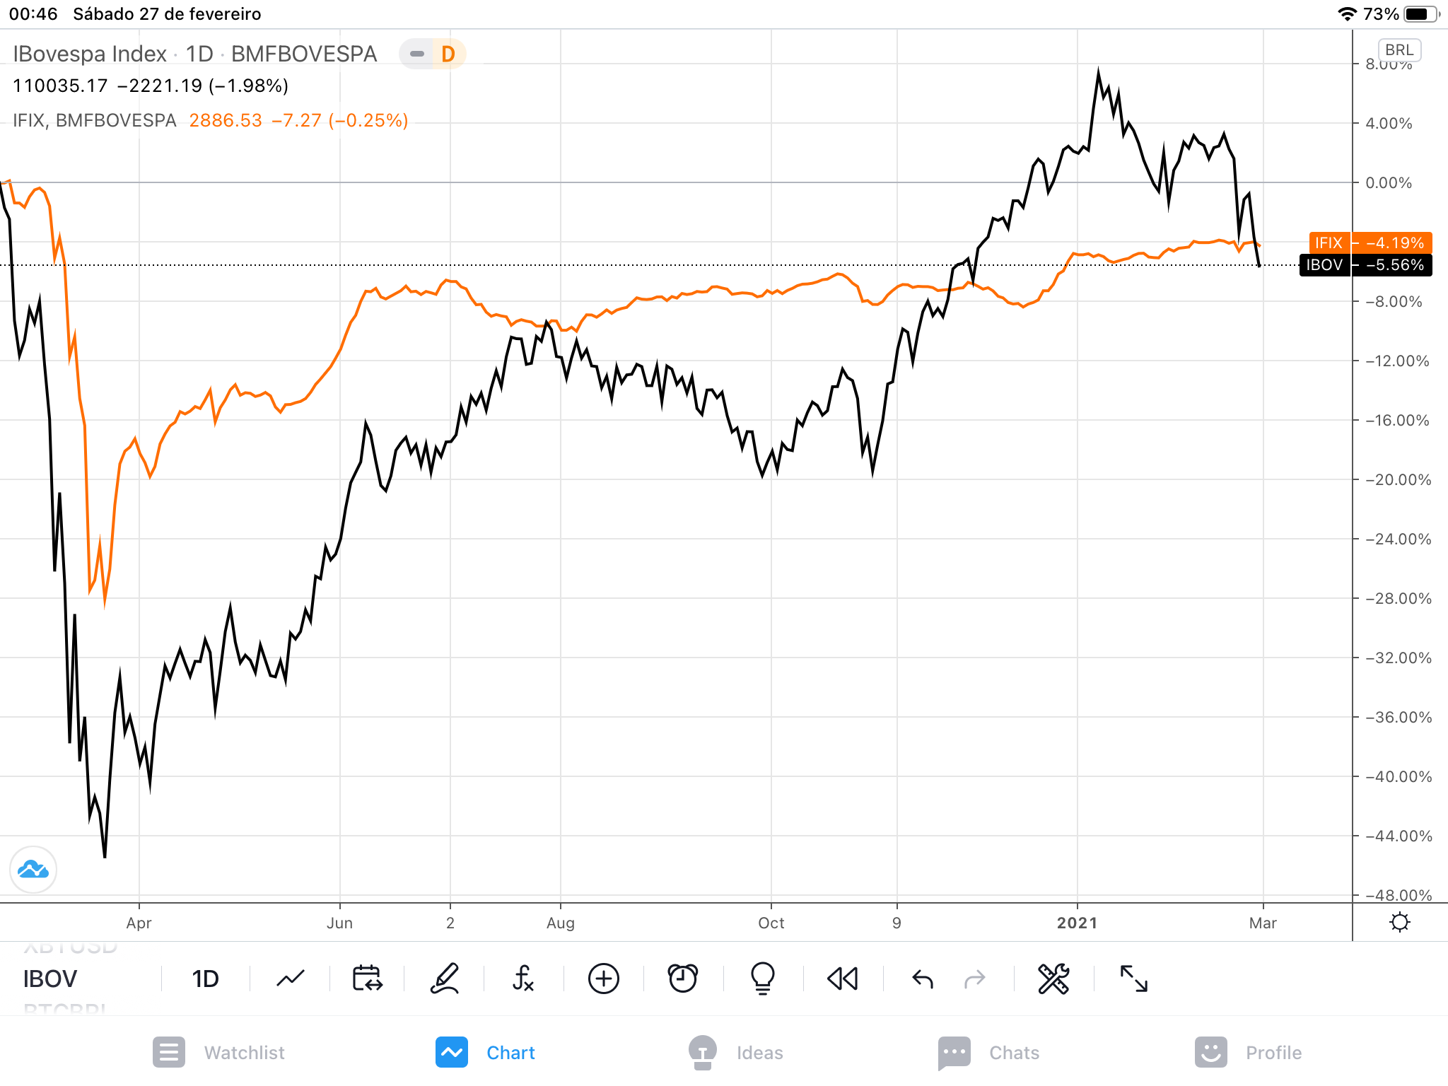
Task: Open chart settings wrench icon
Action: pyautogui.click(x=1053, y=979)
